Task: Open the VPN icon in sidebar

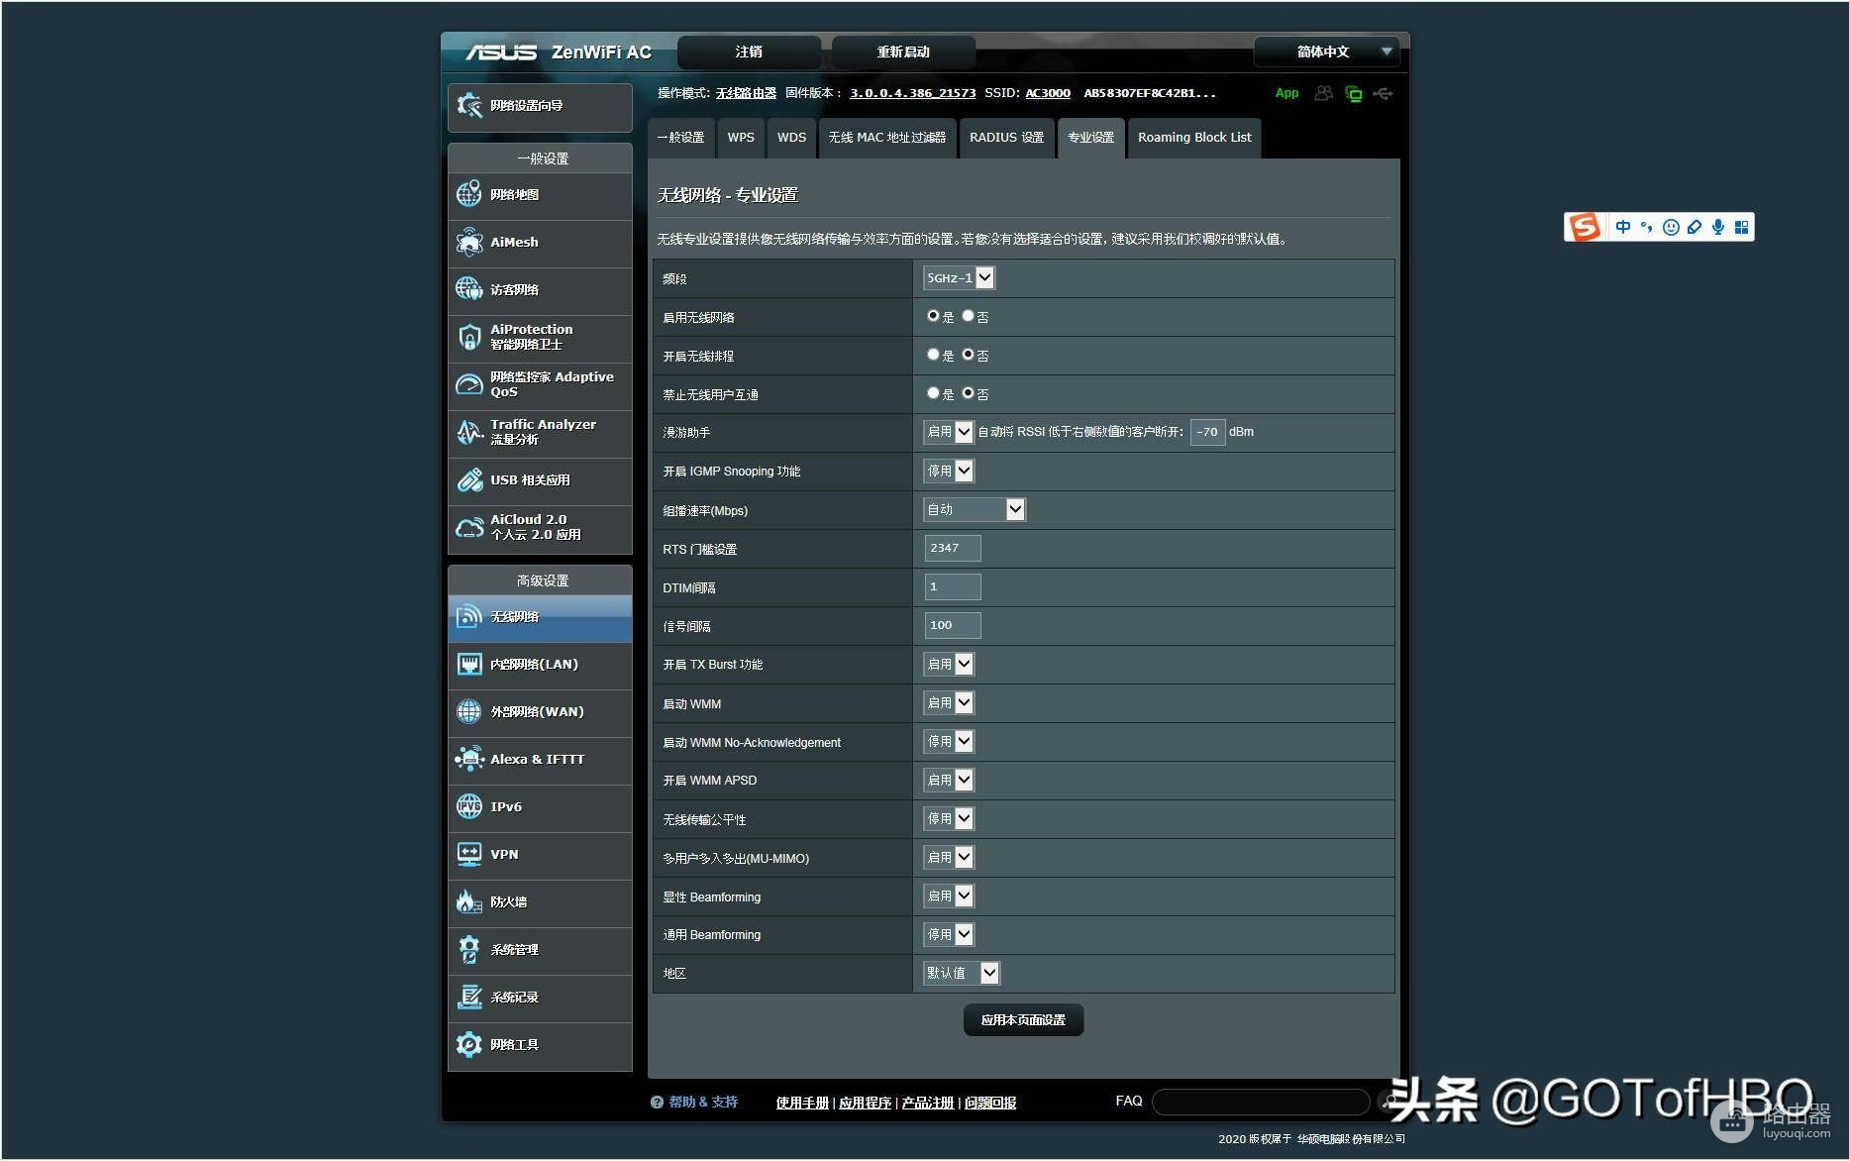Action: click(469, 854)
